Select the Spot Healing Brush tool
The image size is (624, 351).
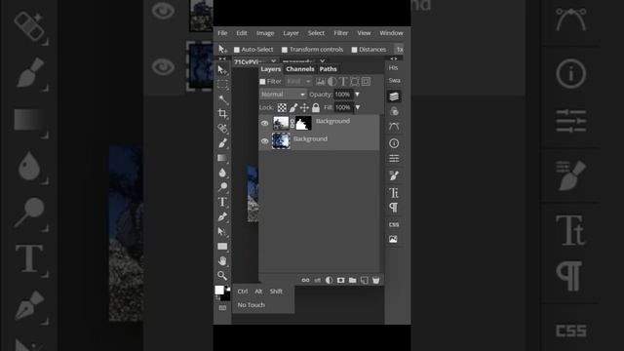pyautogui.click(x=222, y=129)
